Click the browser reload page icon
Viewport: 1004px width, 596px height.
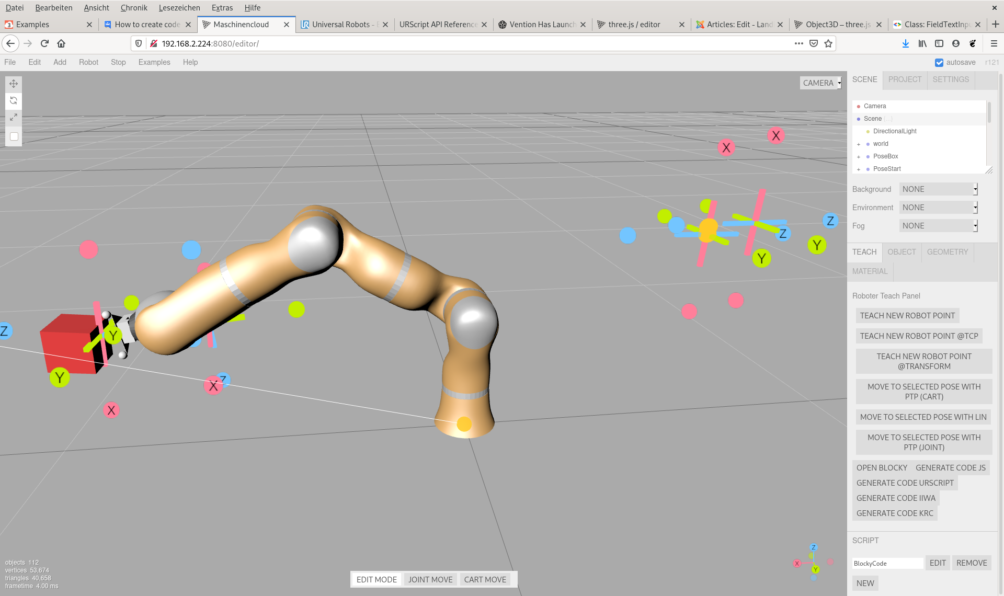click(44, 43)
